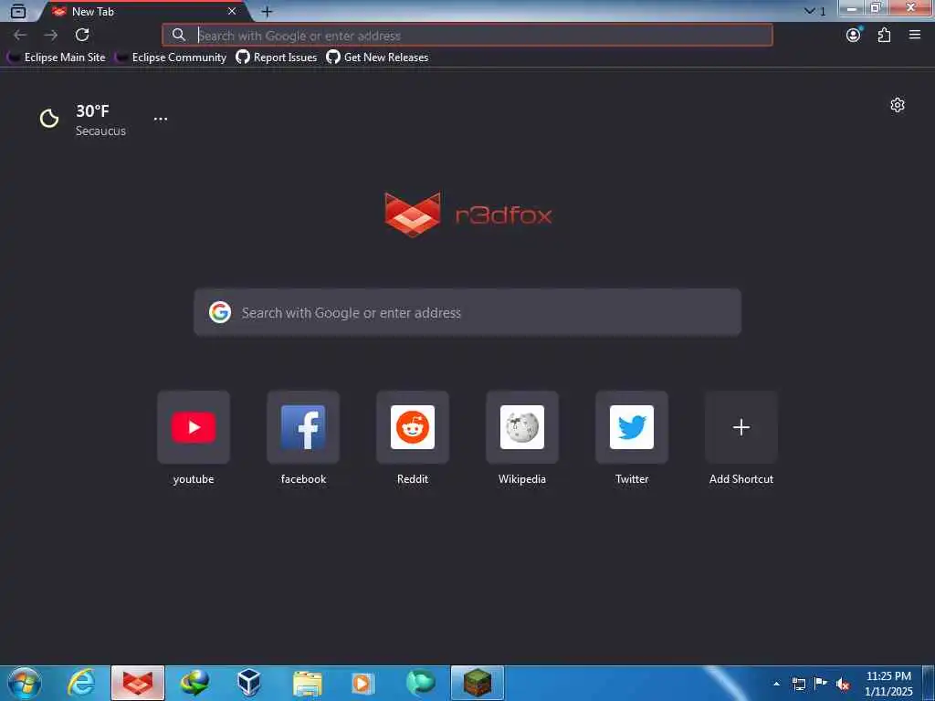
Task: Focus the top address bar
Action: pos(467,36)
